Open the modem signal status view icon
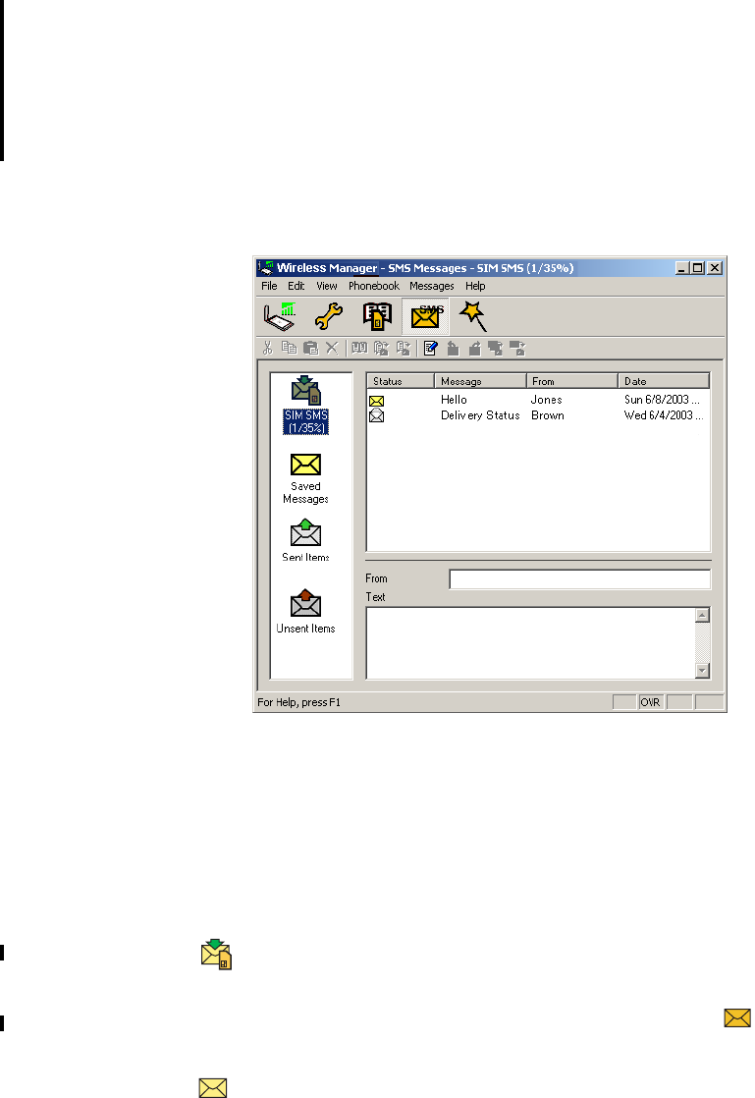The image size is (755, 1098). click(280, 316)
